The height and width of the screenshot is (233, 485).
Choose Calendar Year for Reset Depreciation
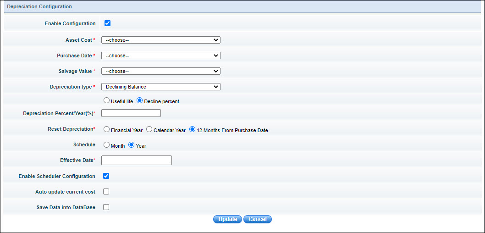pyautogui.click(x=149, y=130)
